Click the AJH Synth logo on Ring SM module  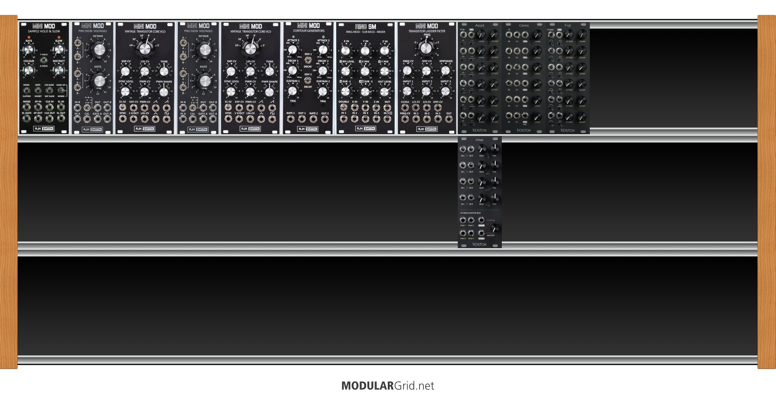point(365,129)
